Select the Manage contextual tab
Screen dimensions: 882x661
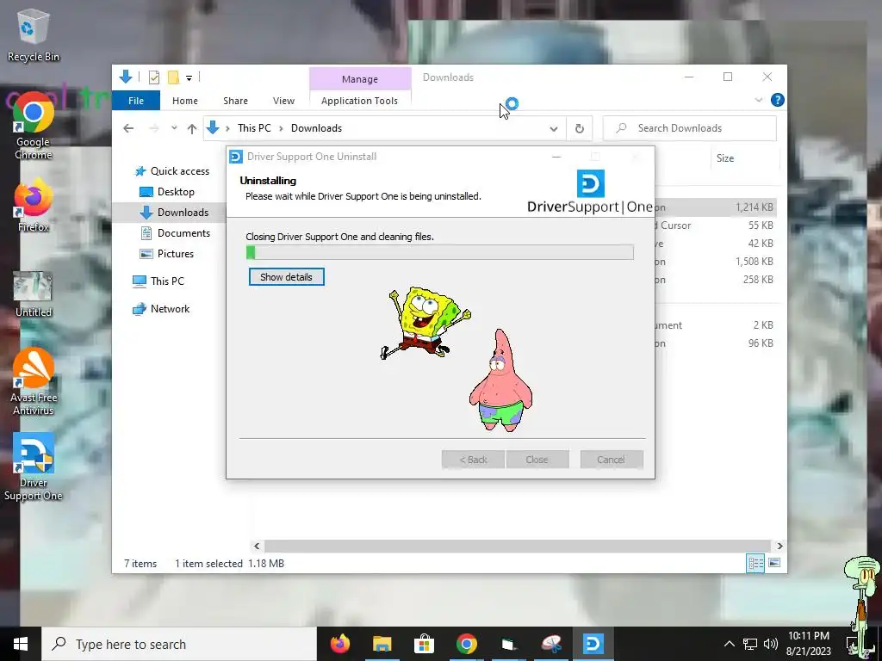coord(360,79)
